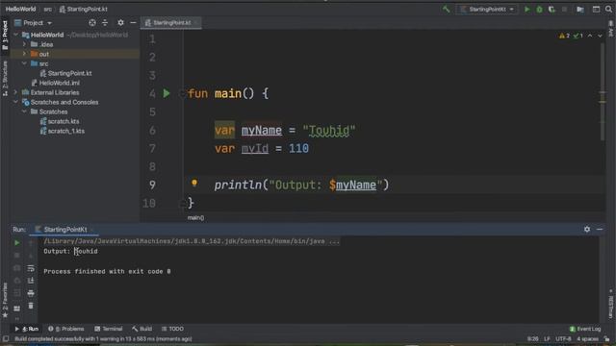The height and width of the screenshot is (346, 616).
Task: Click the LF line separator in status bar
Action: (x=547, y=339)
